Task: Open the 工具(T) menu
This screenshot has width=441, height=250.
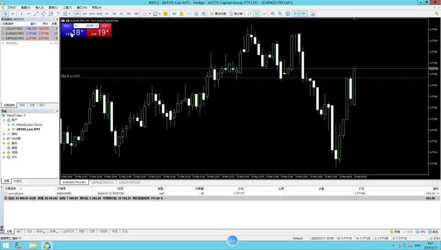Action: click(67, 8)
